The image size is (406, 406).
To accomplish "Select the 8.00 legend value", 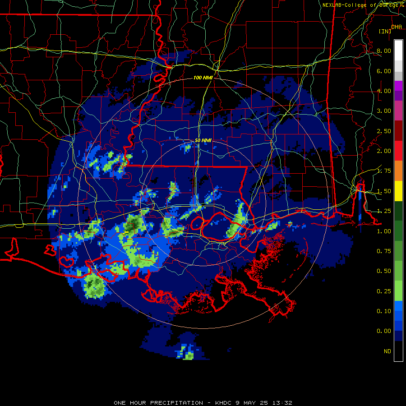I will coord(384,51).
